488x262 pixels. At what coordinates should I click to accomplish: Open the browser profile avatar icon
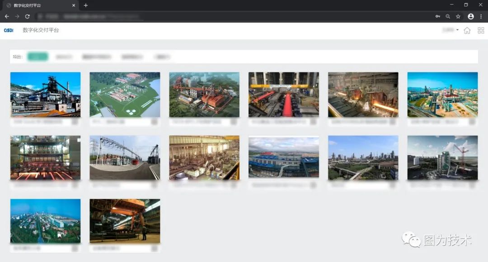point(470,16)
